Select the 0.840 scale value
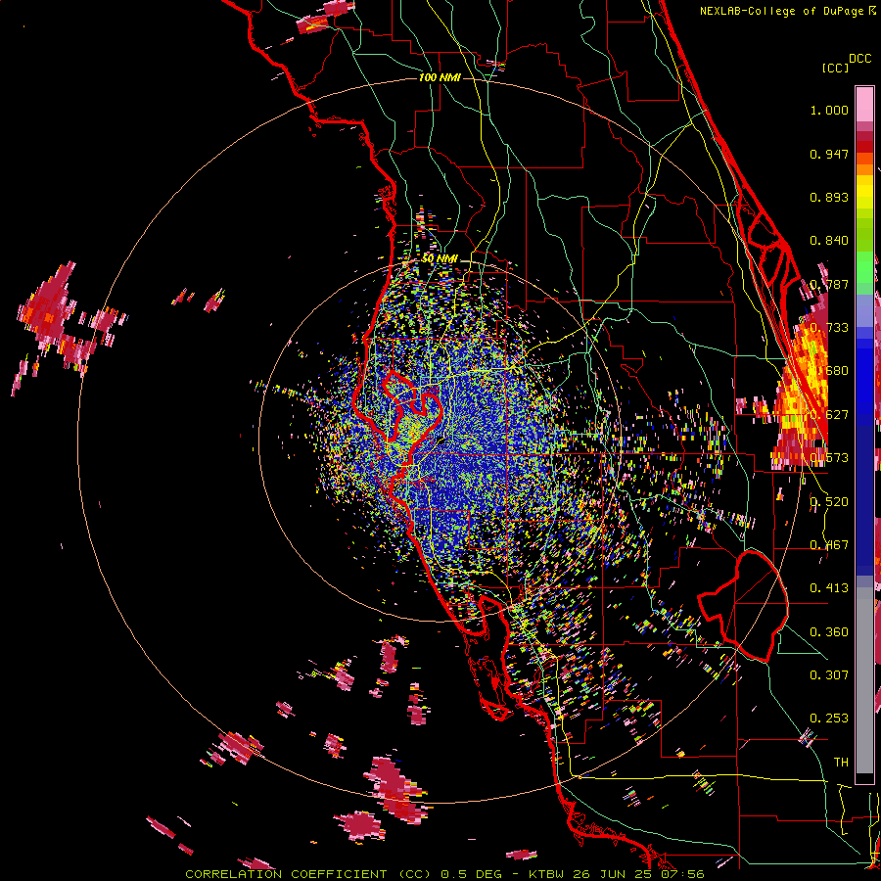881x881 pixels. 829,241
